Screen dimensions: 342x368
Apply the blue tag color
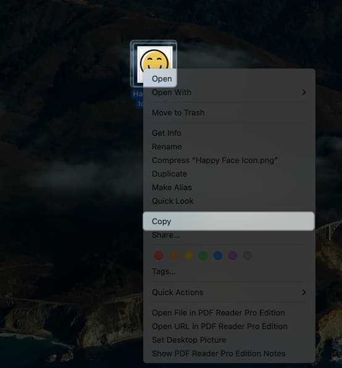point(218,256)
